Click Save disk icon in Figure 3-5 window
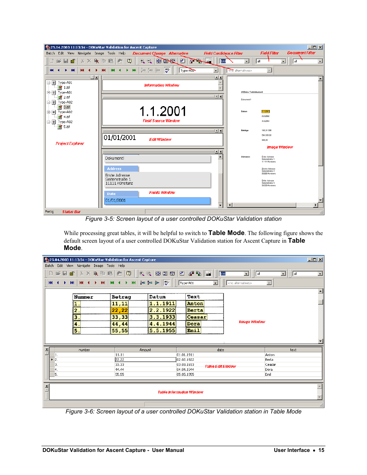The height and width of the screenshot is (475, 367). (x=66, y=61)
